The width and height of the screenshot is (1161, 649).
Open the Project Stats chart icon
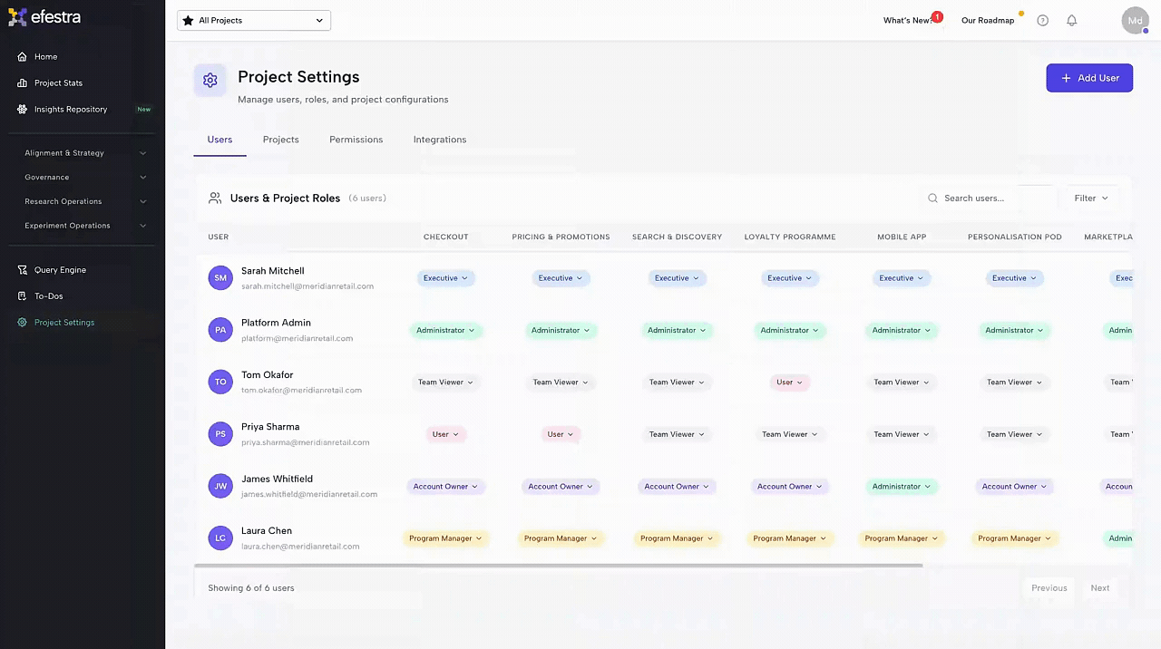click(x=23, y=82)
